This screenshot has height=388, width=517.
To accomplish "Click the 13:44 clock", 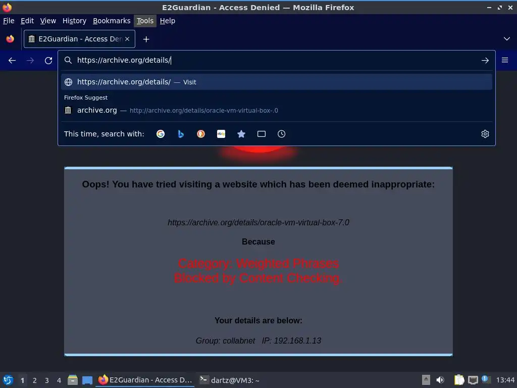I will 505,380.
